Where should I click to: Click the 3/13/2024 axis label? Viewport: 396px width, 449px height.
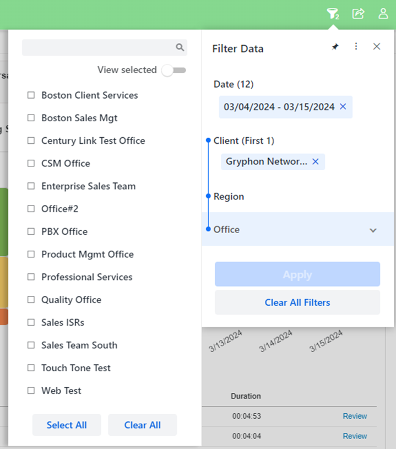click(225, 341)
